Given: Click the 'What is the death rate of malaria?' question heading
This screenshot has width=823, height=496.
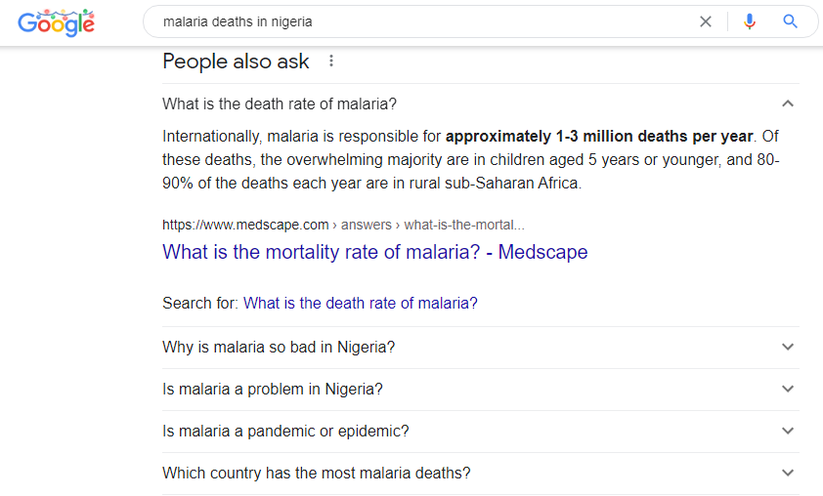Looking at the screenshot, I should (x=280, y=104).
